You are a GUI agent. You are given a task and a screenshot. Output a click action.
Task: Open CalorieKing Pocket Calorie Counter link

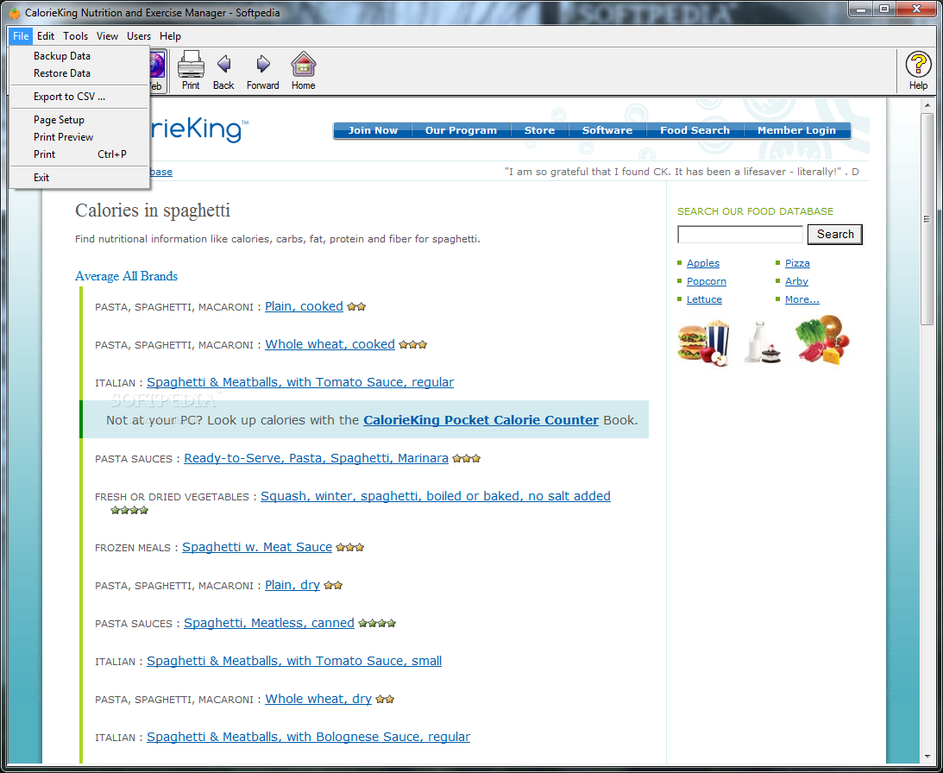(481, 420)
